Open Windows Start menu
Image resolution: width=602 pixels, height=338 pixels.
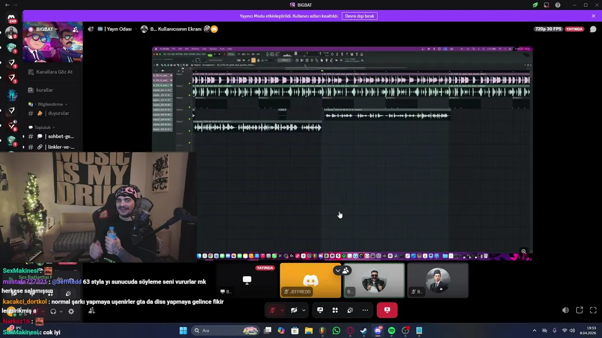coord(183,330)
